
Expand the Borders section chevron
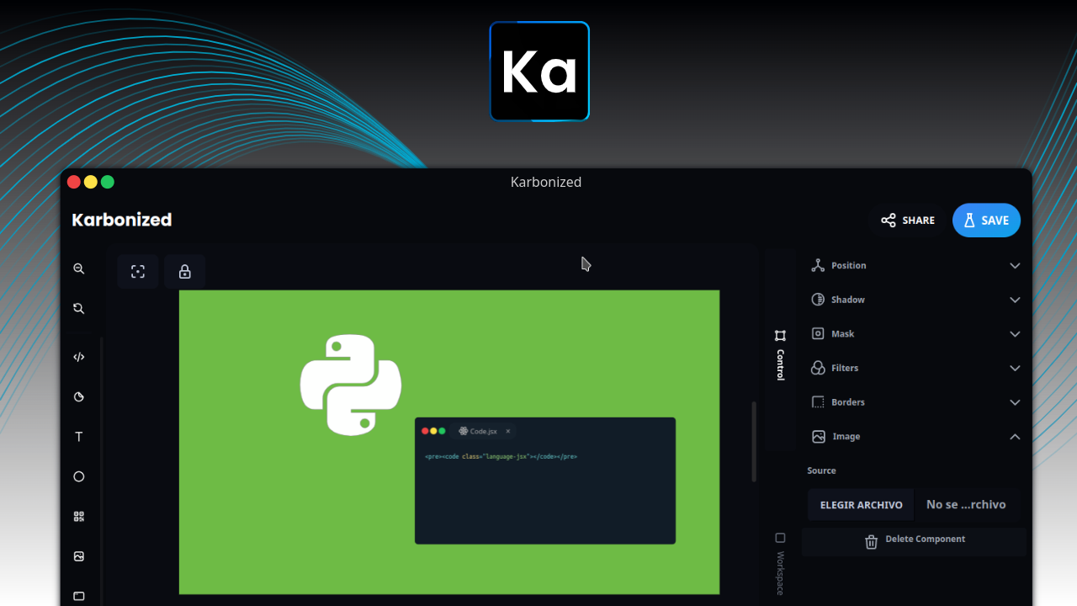tap(1015, 402)
